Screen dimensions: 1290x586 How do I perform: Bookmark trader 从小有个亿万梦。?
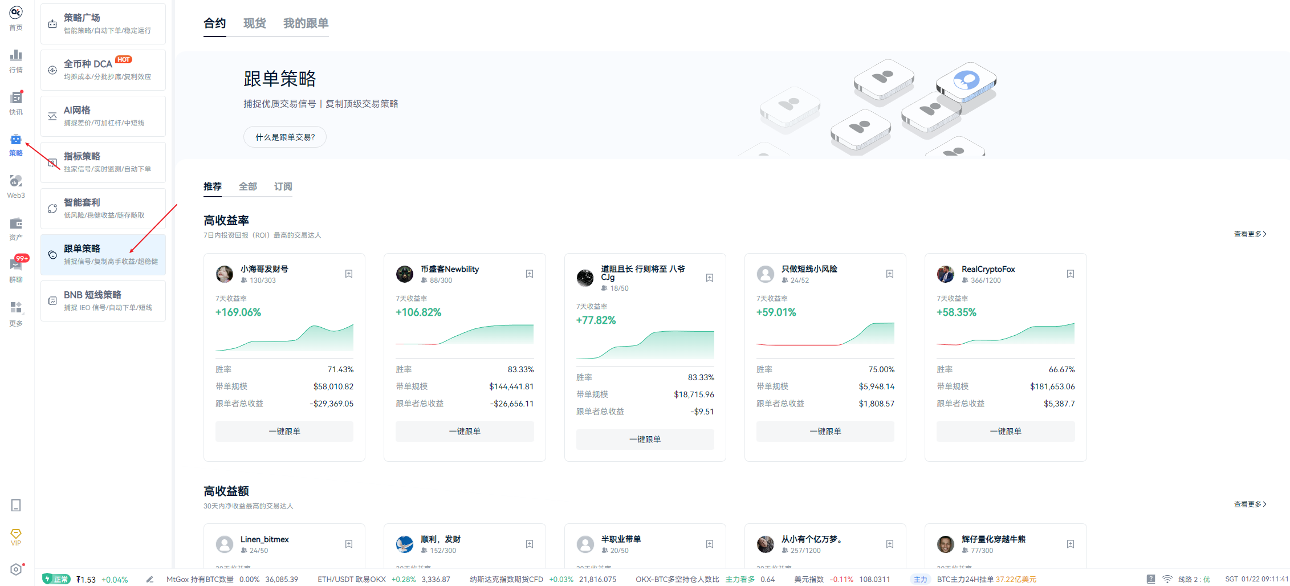click(890, 544)
